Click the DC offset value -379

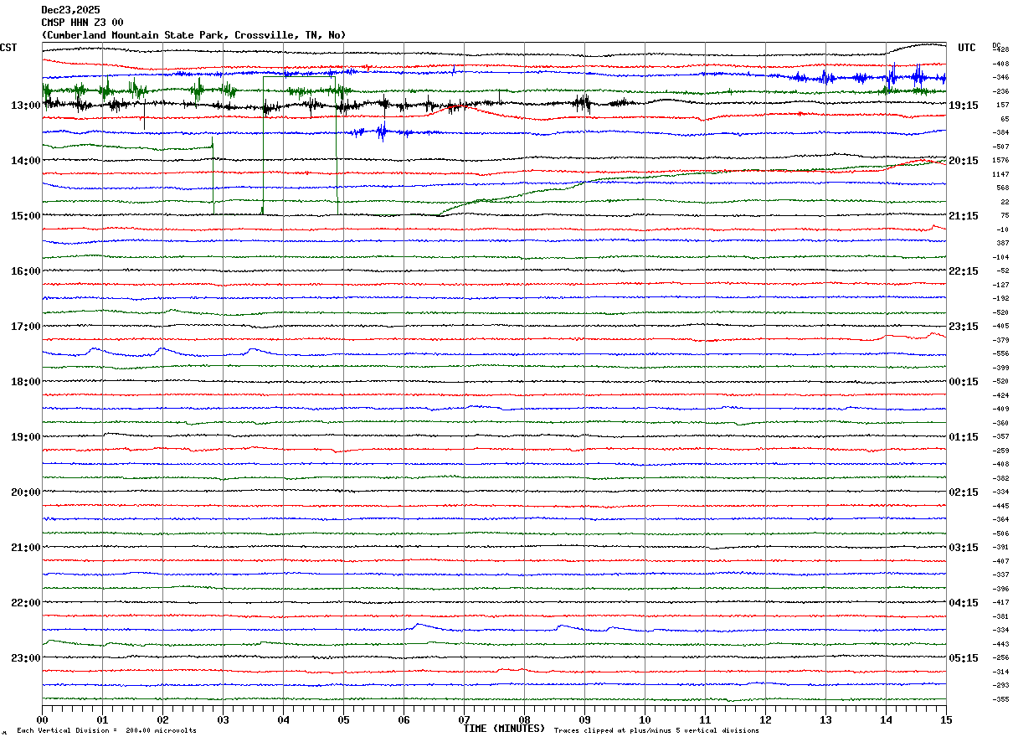1001,340
